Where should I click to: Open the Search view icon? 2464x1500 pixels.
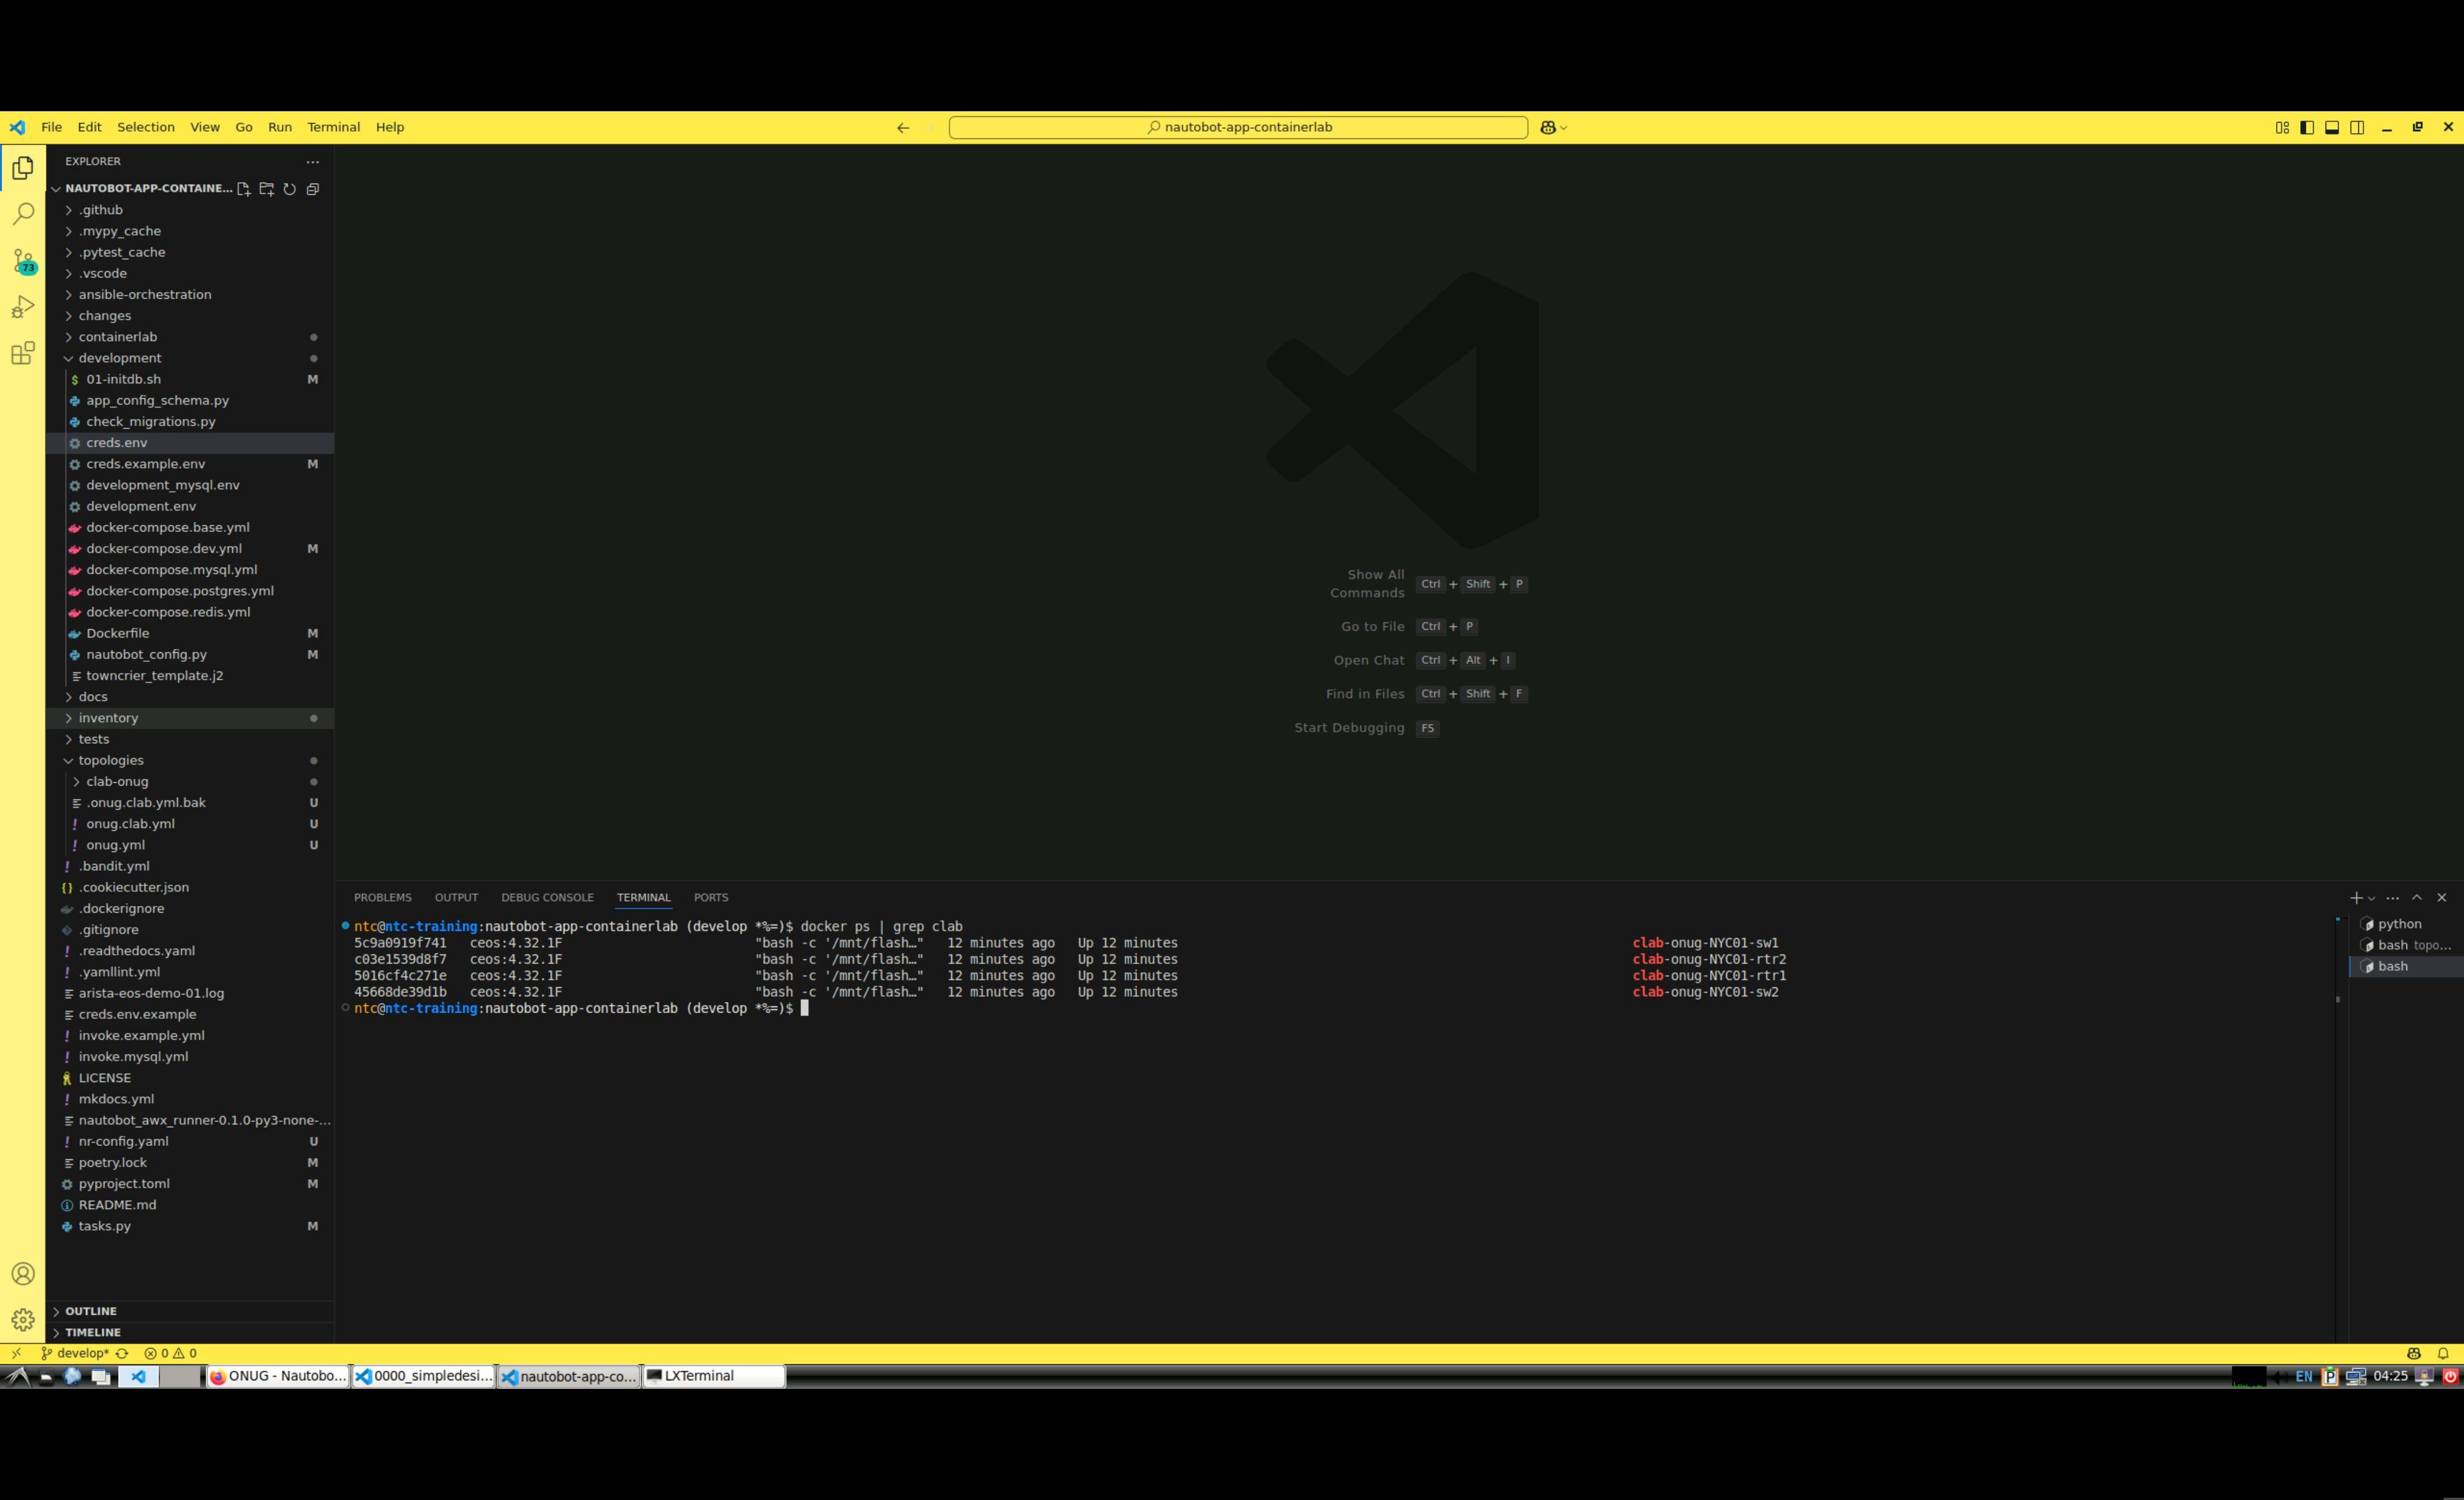click(x=23, y=214)
